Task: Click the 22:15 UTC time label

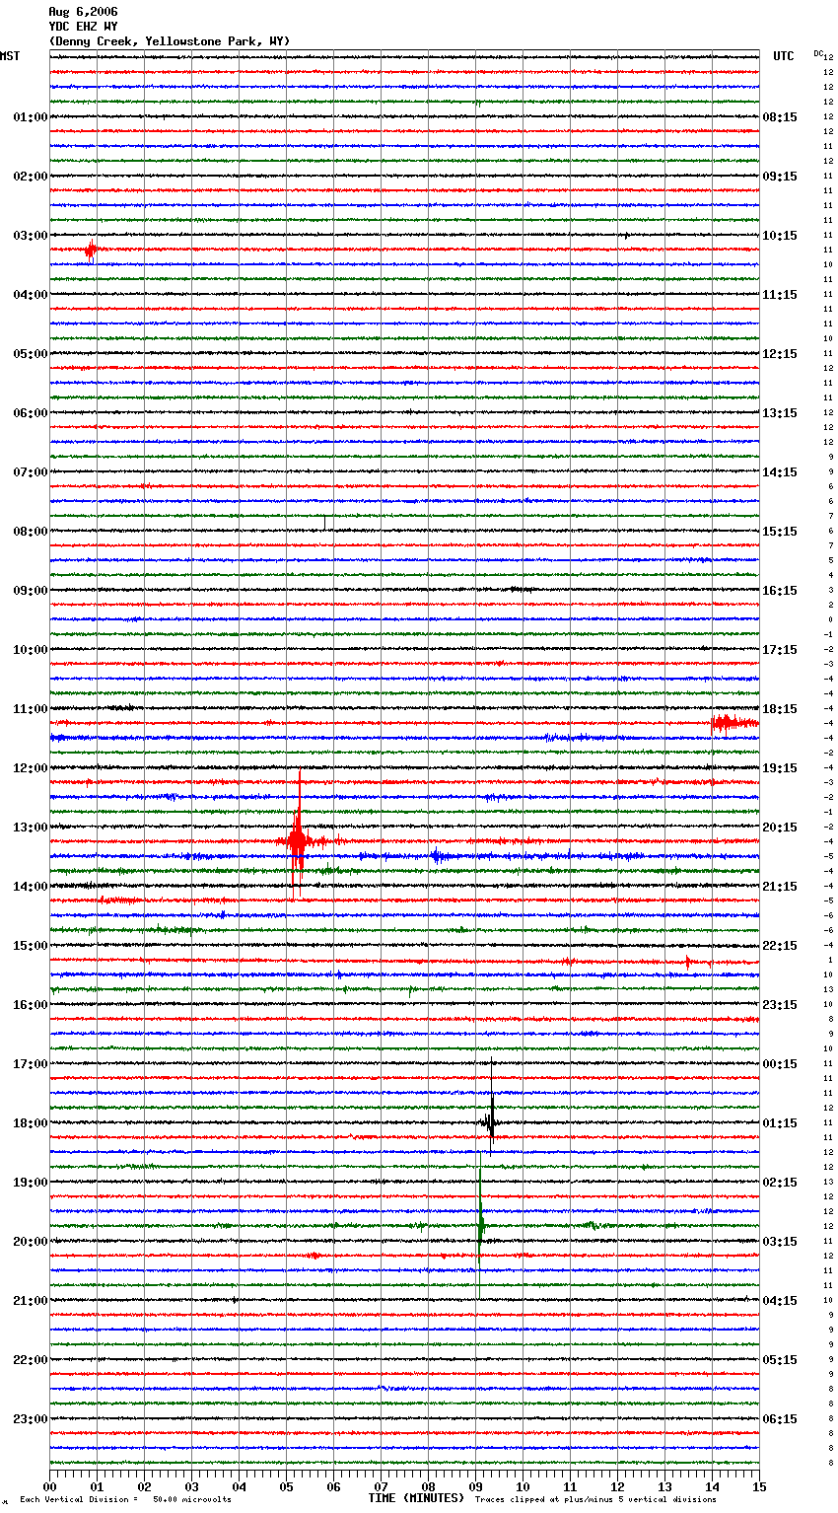Action: tap(780, 946)
